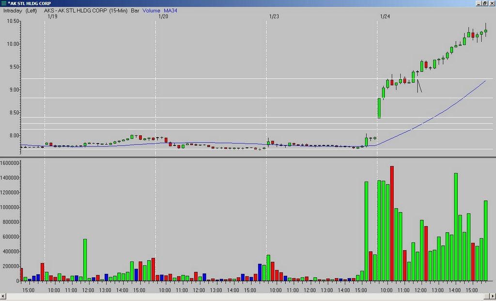Click the AK STL HLDG CORP window icon

pos(3,3)
